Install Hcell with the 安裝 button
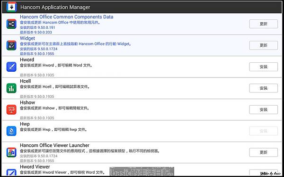 tap(263, 88)
